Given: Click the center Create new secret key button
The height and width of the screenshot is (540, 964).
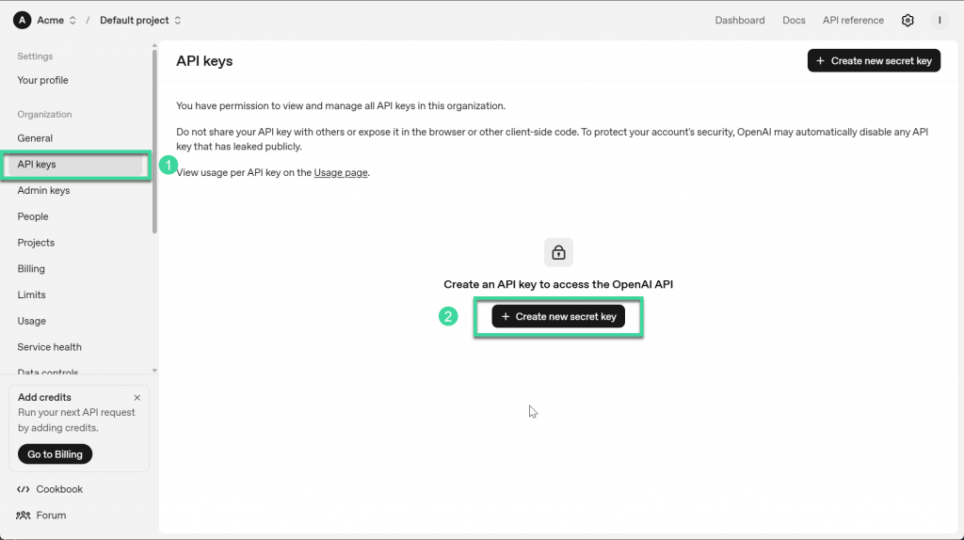Looking at the screenshot, I should pos(558,317).
